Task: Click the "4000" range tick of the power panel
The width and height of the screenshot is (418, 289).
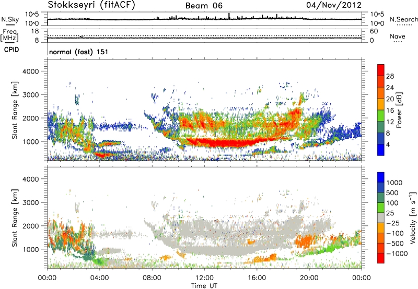Action: click(x=30, y=71)
